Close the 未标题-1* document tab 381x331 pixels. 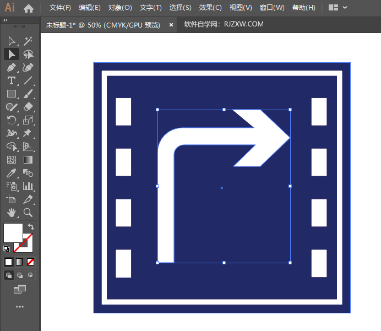click(x=171, y=25)
